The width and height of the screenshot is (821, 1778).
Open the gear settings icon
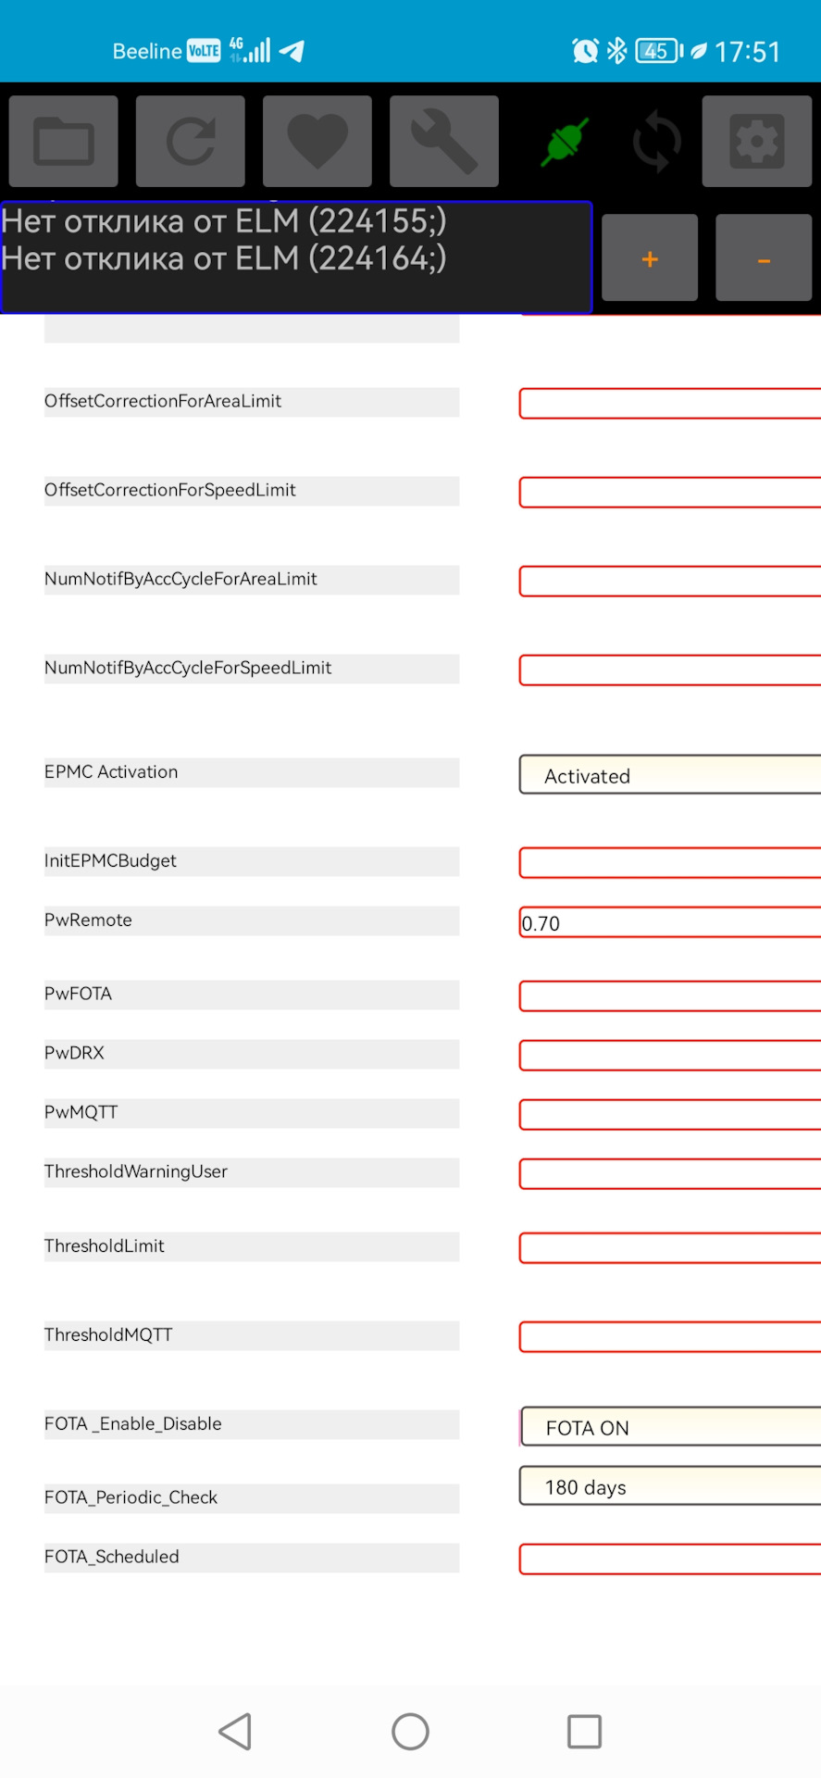coord(756,142)
